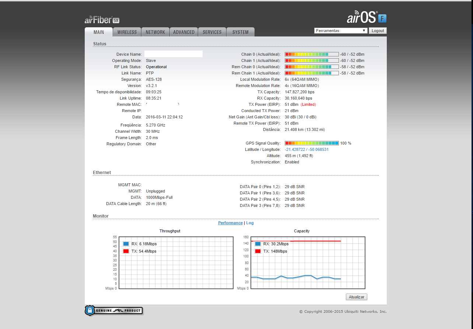This screenshot has height=329, width=473.
Task: Click the Frame Length value "2.0 ms"
Action: 152,138
